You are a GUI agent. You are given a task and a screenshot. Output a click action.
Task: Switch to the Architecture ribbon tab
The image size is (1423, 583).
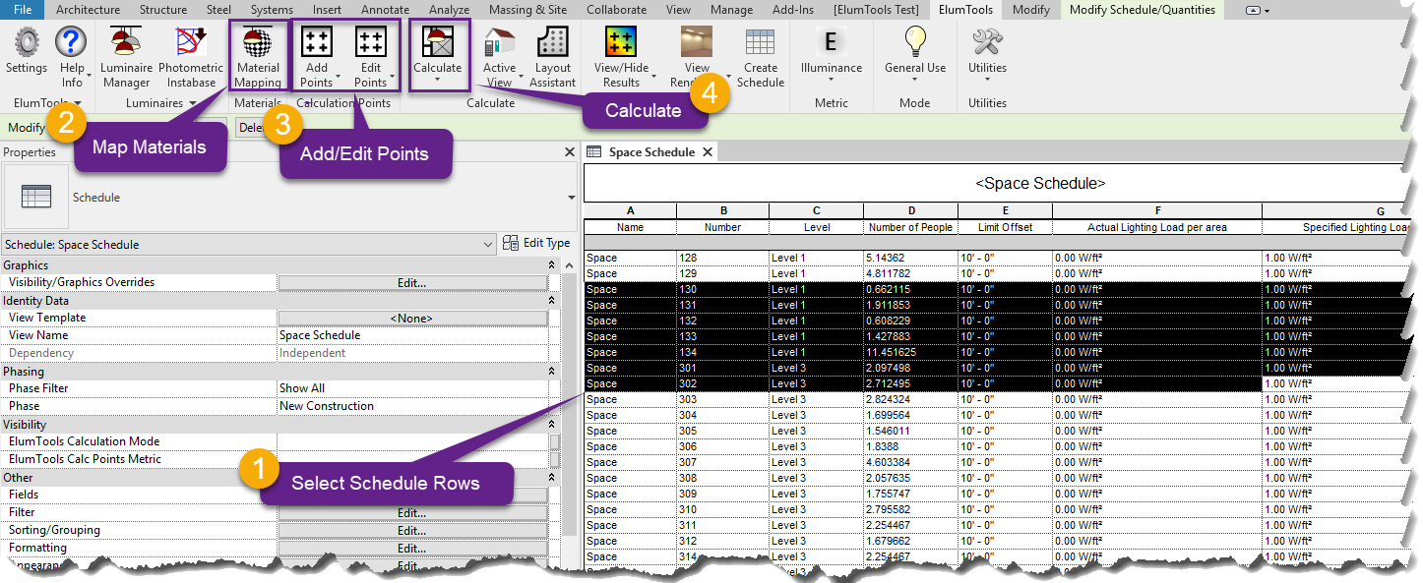pos(88,9)
